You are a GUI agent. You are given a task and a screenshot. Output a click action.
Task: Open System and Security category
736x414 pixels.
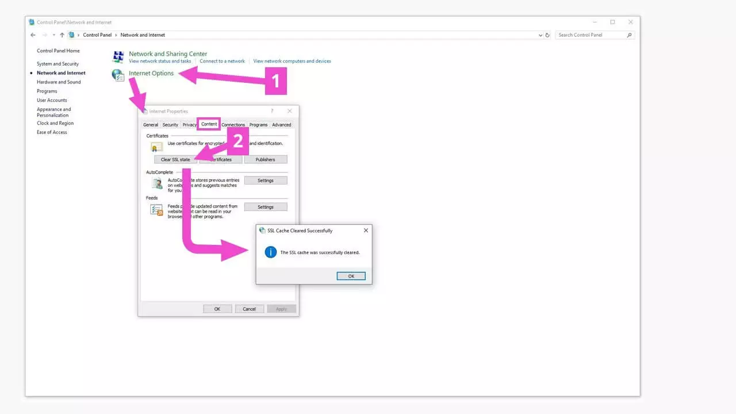pos(57,64)
